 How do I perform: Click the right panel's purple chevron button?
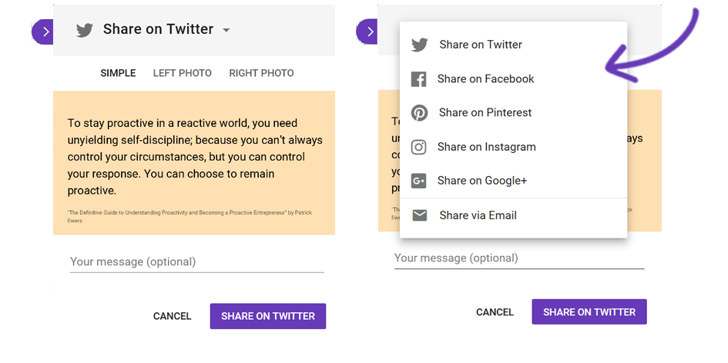tap(367, 32)
